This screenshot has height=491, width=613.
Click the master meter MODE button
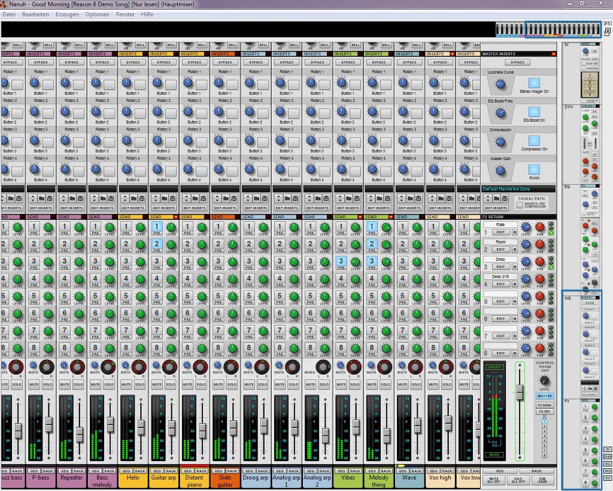[x=494, y=455]
